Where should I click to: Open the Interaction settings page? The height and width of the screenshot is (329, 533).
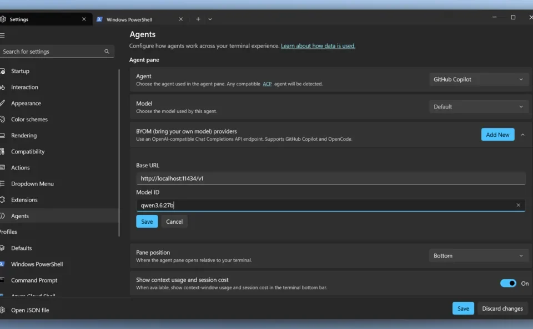click(59, 87)
